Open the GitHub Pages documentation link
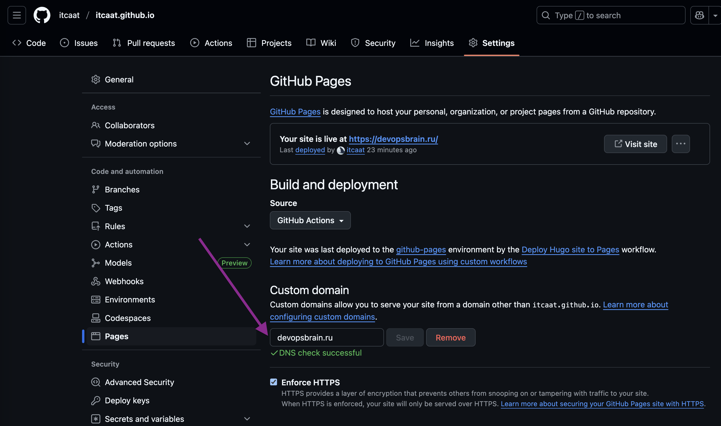The width and height of the screenshot is (721, 426). coord(295,112)
